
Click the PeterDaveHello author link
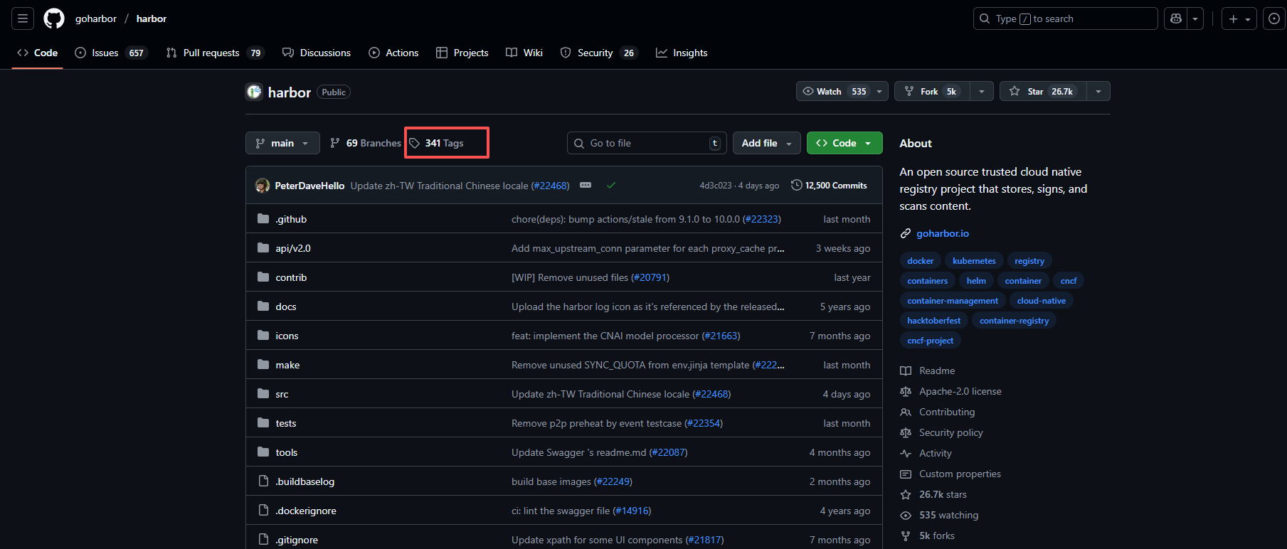point(309,186)
